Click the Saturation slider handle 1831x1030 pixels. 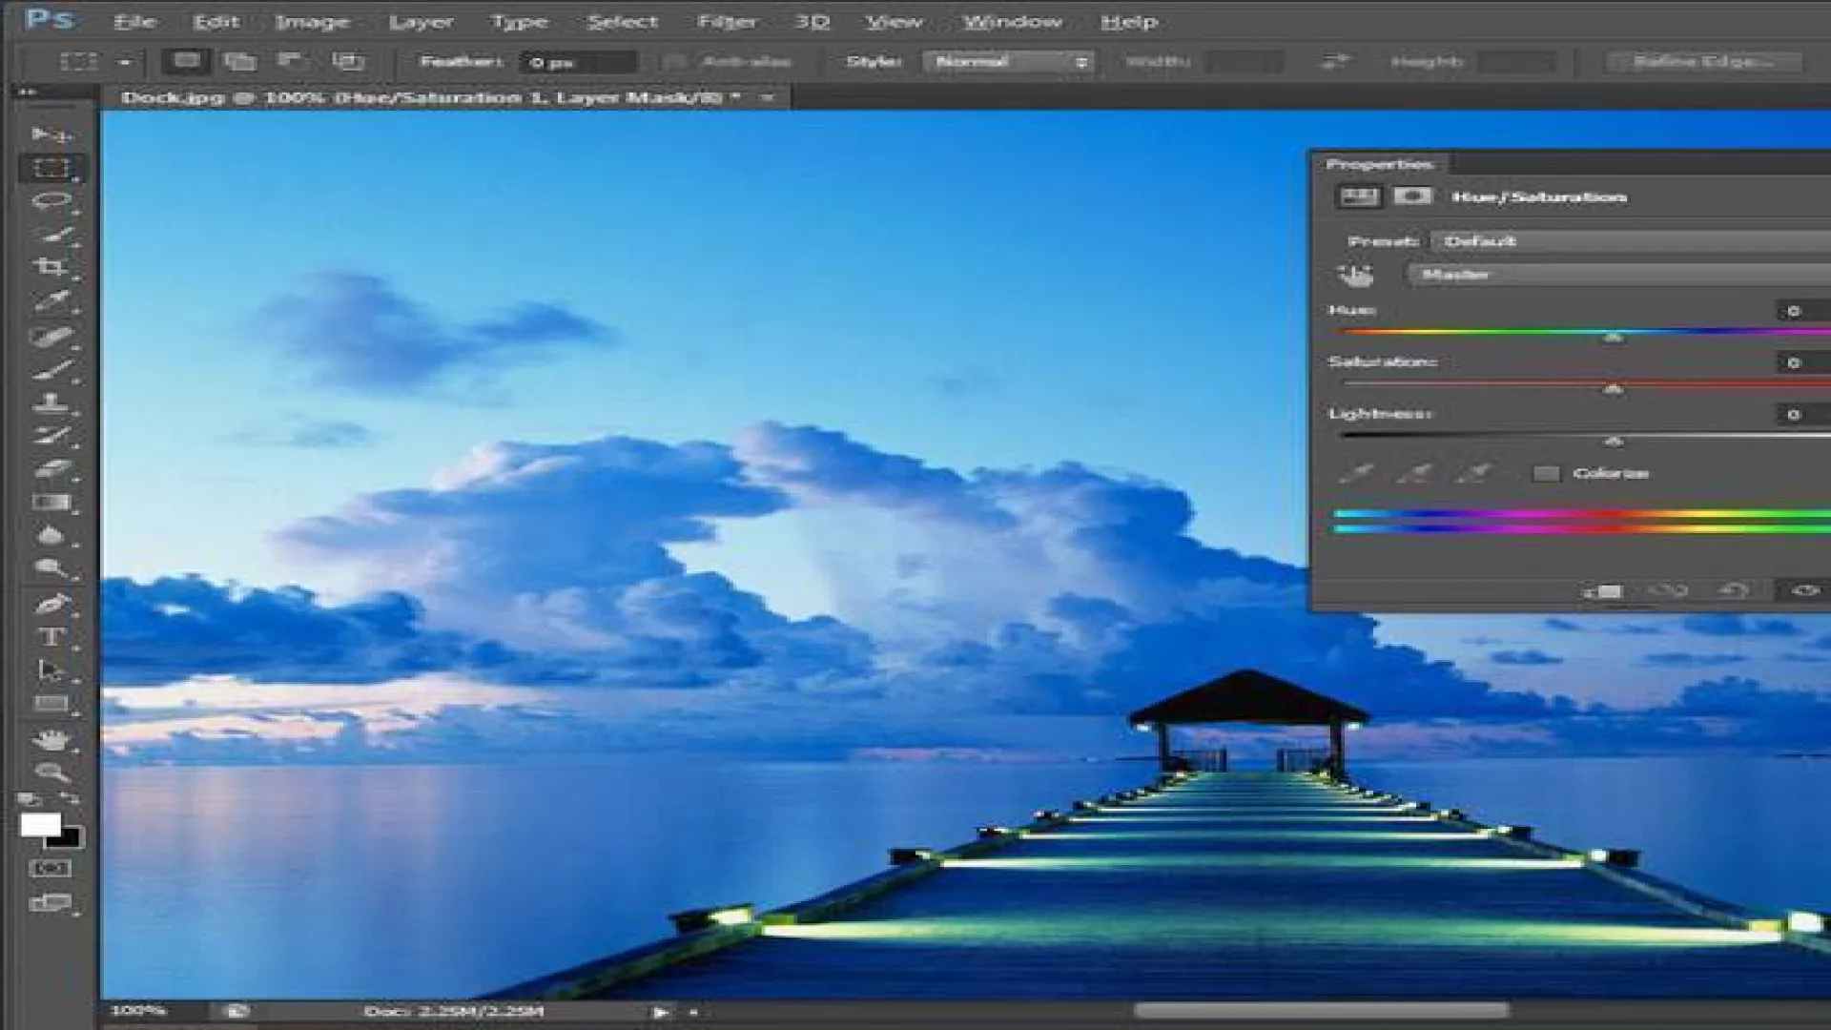click(x=1613, y=389)
